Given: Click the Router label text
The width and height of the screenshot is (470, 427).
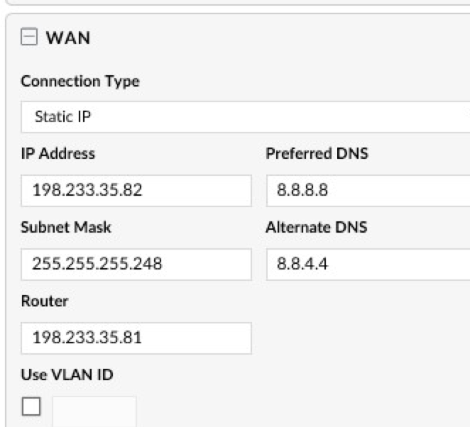Looking at the screenshot, I should point(44,301).
